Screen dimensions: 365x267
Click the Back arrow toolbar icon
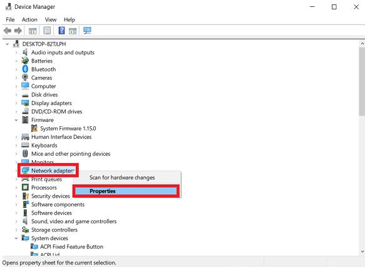pos(8,31)
